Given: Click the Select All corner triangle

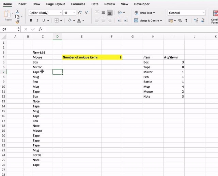Looking at the screenshot, I should point(4,37).
